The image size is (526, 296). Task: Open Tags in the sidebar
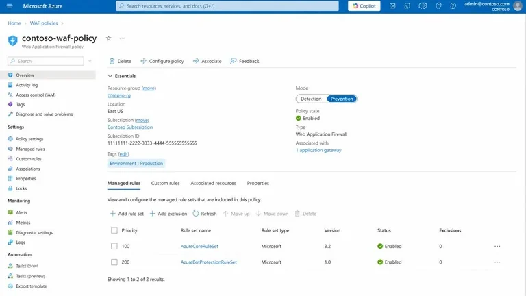point(16,104)
